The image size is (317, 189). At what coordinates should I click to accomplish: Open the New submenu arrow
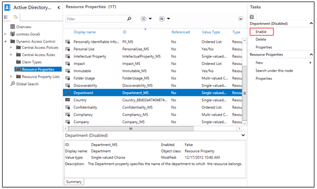310,63
